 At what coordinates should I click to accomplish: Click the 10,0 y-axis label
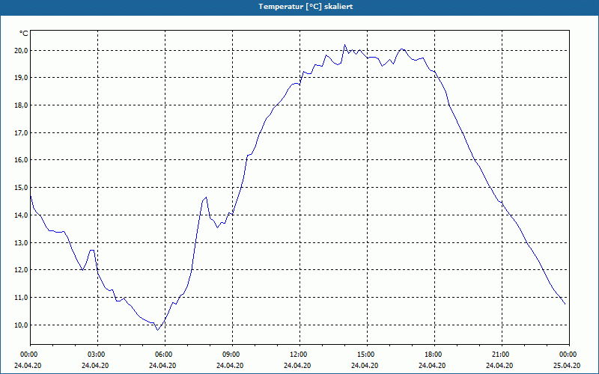tap(21, 325)
